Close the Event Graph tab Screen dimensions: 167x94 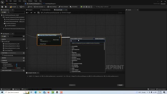point(66,10)
